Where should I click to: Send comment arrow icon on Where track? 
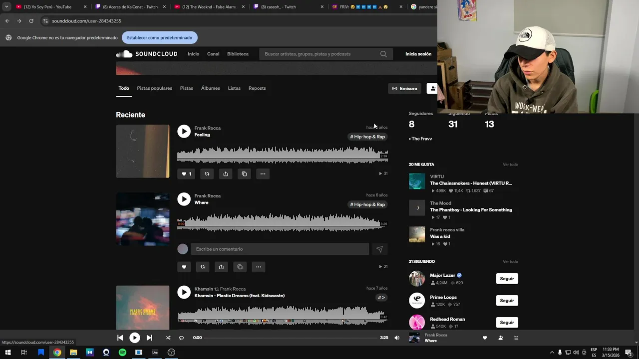pos(379,249)
